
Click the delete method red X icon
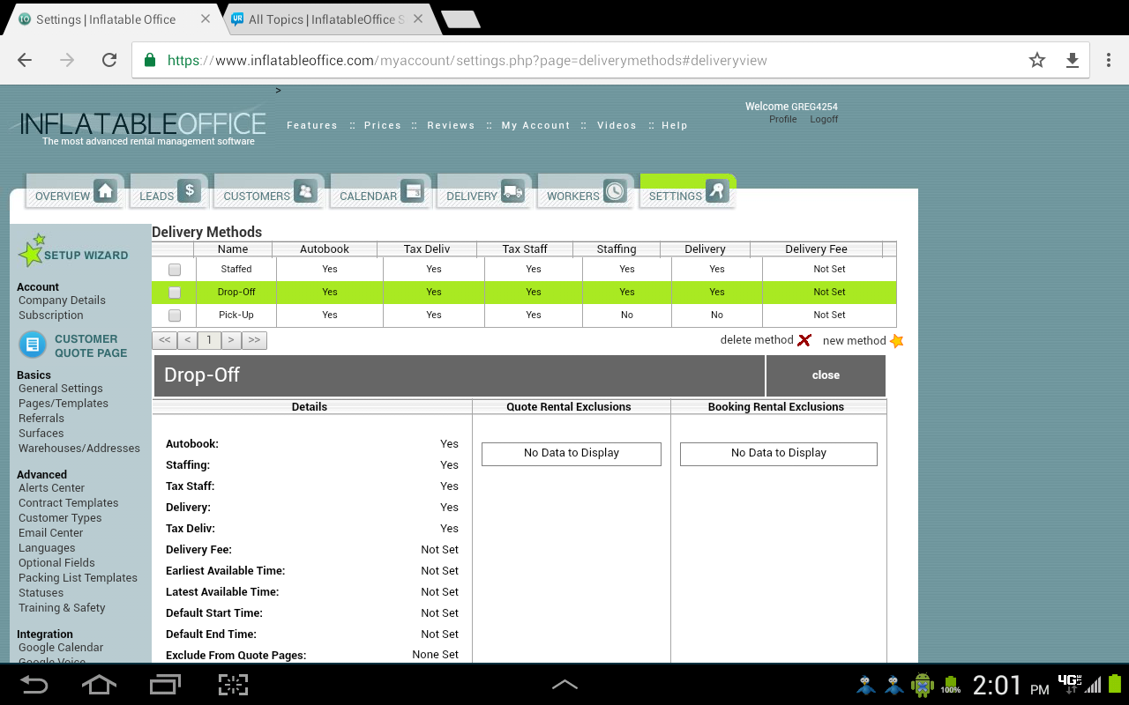pos(804,340)
